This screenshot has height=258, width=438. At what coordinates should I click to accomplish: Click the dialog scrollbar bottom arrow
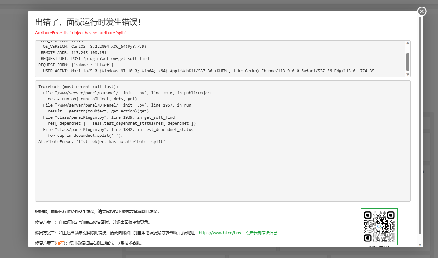point(420,245)
